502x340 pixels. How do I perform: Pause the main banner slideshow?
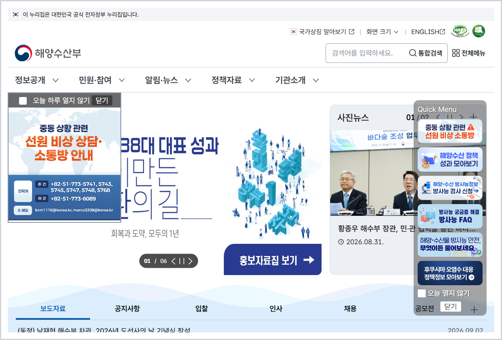(182, 261)
